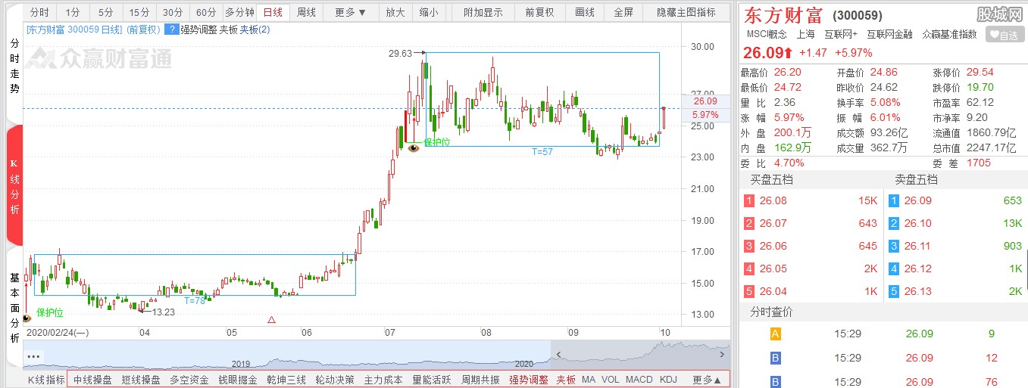The image size is (1028, 388).
Task: Click blue badge 5 in sell orders
Action: click(894, 291)
